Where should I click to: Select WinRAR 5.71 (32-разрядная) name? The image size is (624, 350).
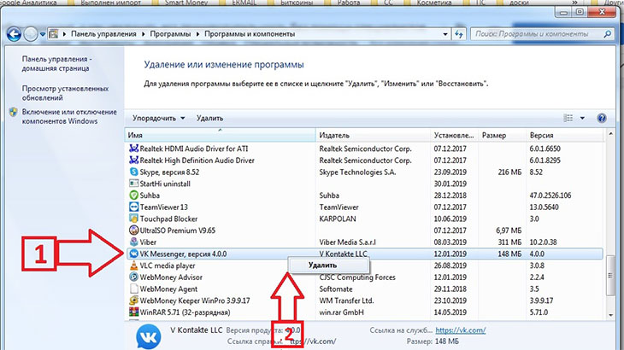pyautogui.click(x=185, y=312)
